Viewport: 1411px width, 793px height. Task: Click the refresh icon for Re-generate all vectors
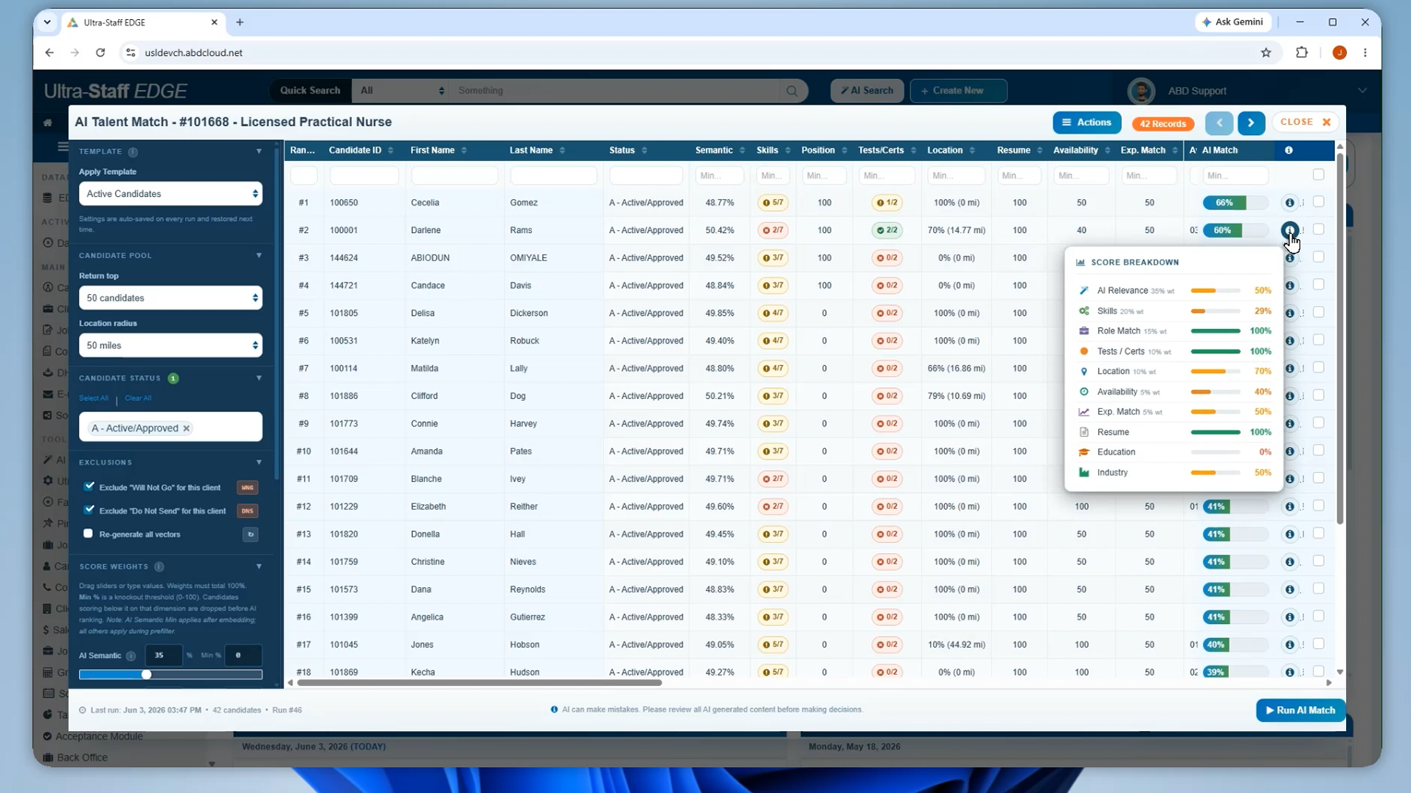pos(251,534)
